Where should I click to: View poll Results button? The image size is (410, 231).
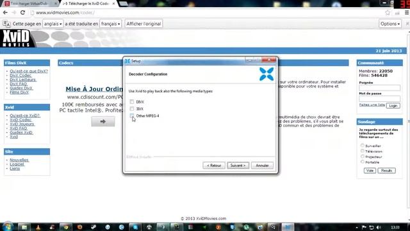(x=386, y=171)
